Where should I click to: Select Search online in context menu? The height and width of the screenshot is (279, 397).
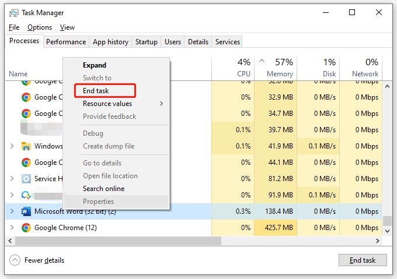(x=103, y=189)
